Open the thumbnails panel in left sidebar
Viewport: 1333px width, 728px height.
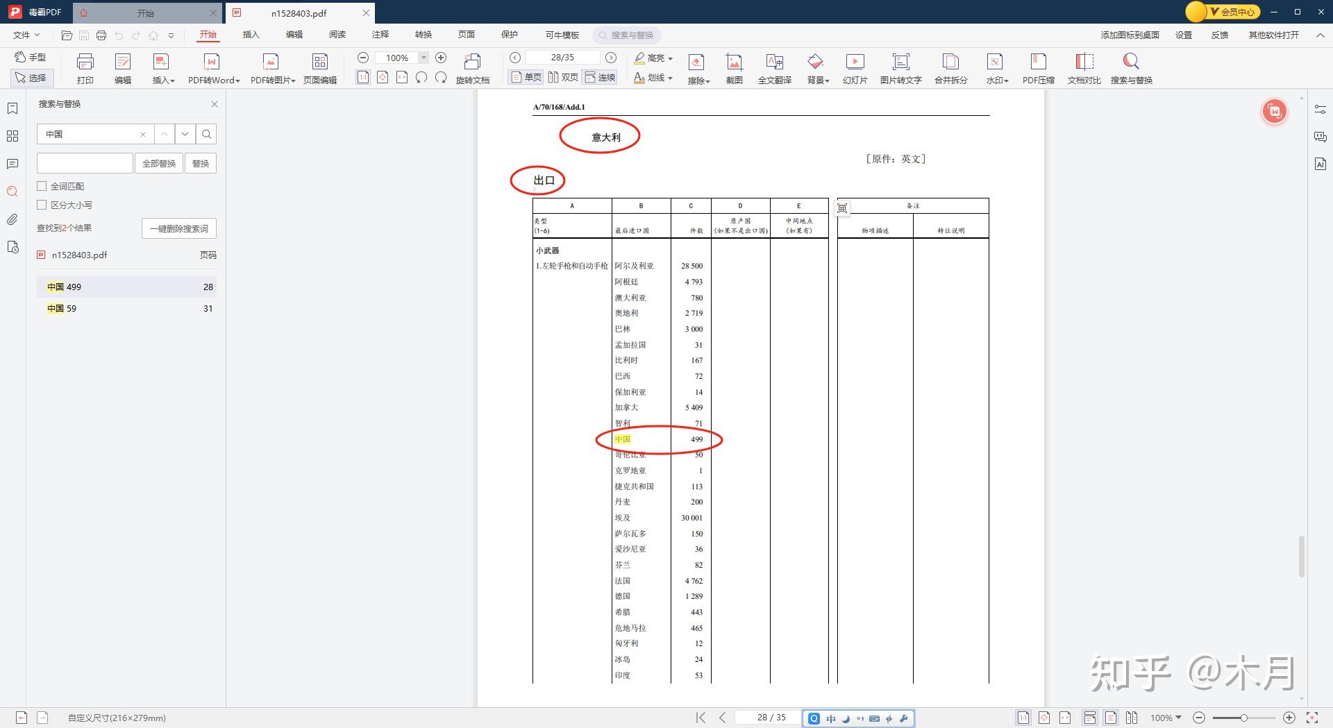pyautogui.click(x=12, y=136)
